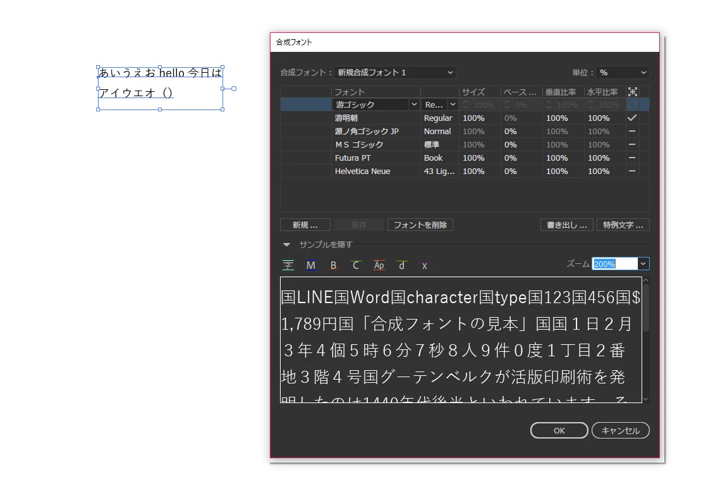The height and width of the screenshot is (486, 713).
Task: Click horizontal scale 100% in Futura PT row
Action: [x=599, y=158]
